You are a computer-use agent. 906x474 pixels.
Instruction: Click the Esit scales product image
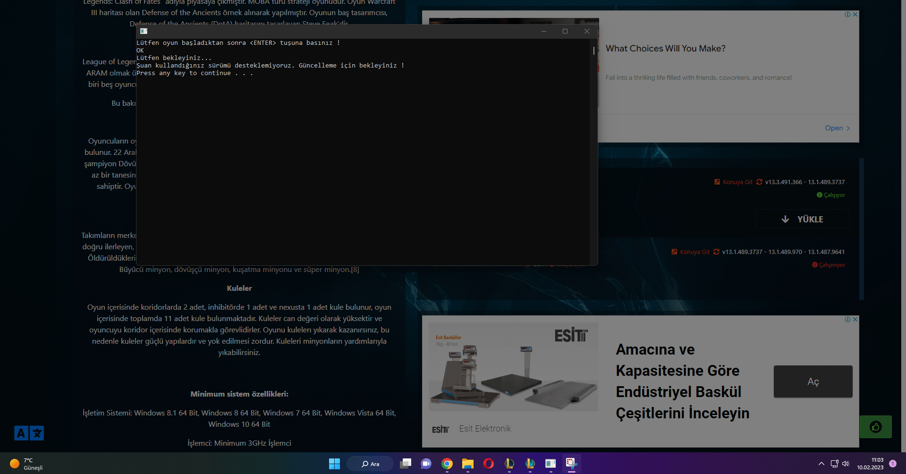point(513,366)
